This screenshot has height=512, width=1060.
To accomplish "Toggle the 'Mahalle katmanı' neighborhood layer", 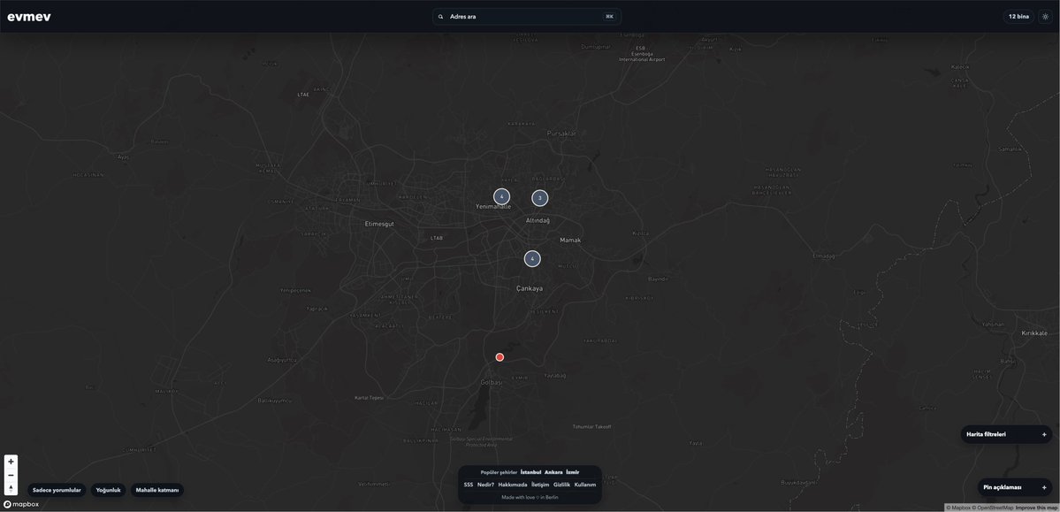I will point(156,490).
